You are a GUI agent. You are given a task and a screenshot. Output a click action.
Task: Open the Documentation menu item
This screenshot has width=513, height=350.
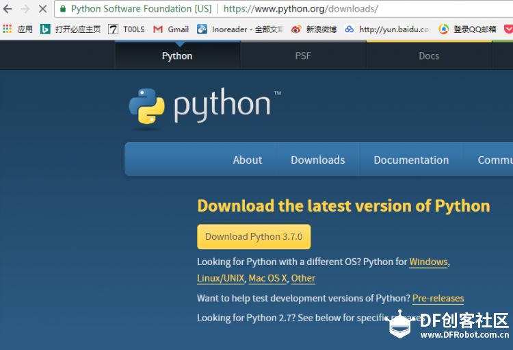click(411, 160)
